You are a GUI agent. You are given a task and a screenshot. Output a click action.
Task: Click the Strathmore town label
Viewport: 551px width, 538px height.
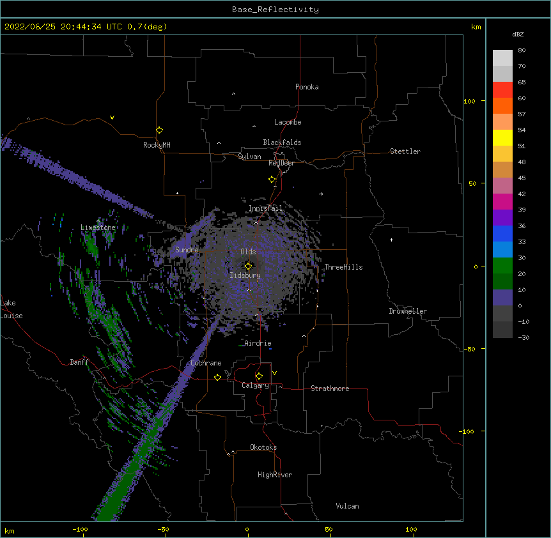[x=330, y=388]
